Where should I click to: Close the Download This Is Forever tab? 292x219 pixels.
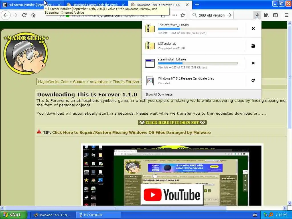[x=187, y=5]
